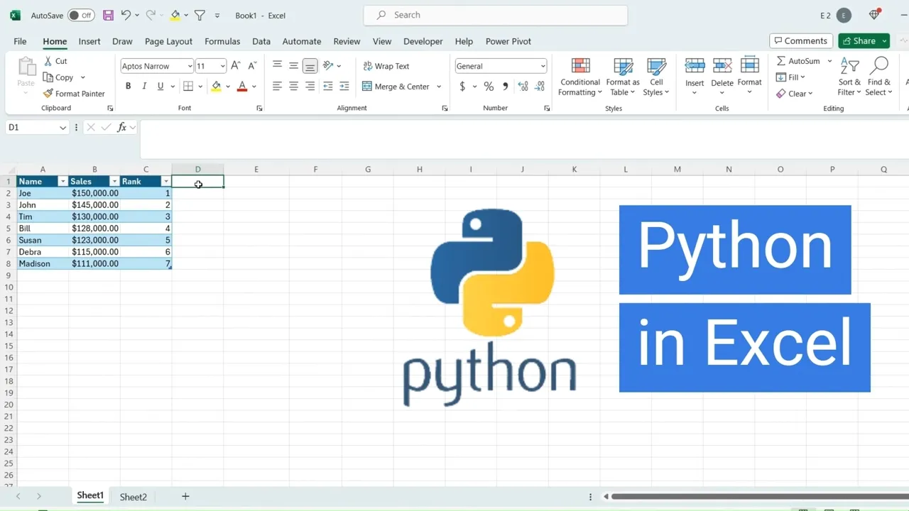This screenshot has height=511, width=909.
Task: Expand the Name column filter
Action: [x=62, y=182]
